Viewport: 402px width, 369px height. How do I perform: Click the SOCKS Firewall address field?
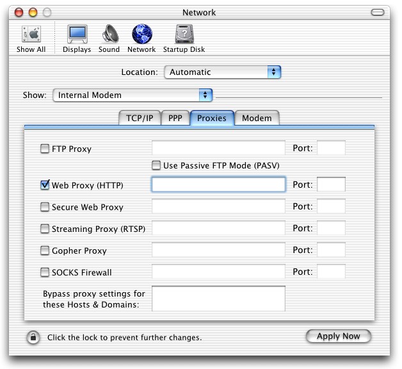[x=218, y=272]
